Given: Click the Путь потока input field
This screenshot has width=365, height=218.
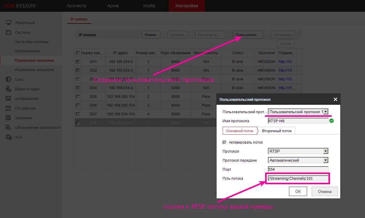Looking at the screenshot, I should (x=298, y=178).
